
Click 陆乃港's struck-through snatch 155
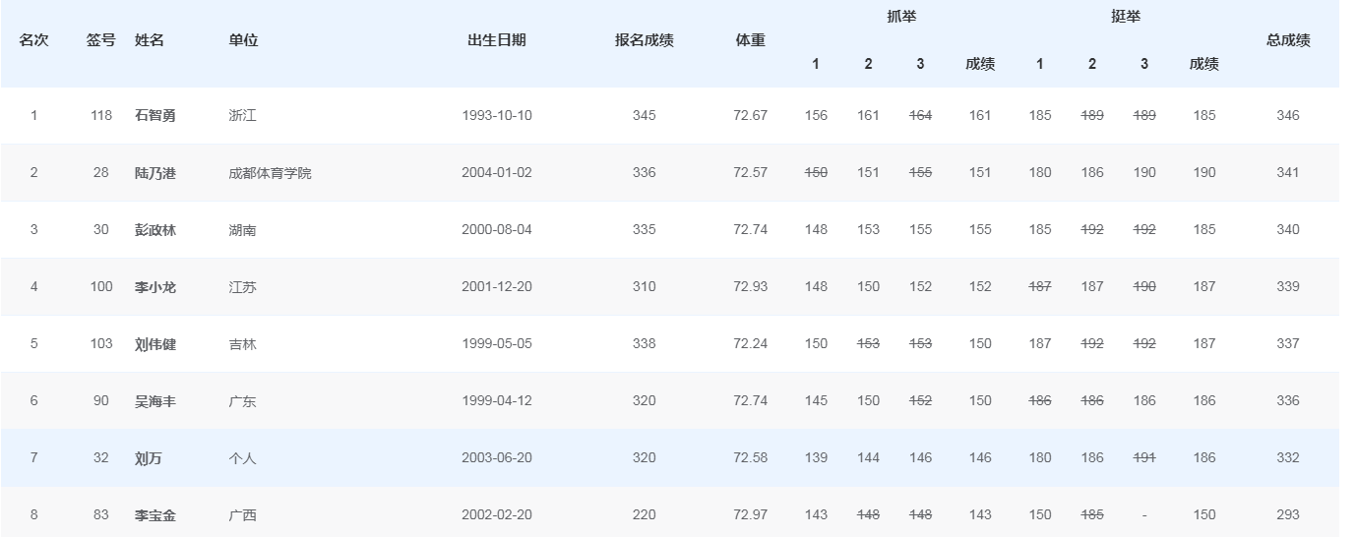tap(920, 172)
